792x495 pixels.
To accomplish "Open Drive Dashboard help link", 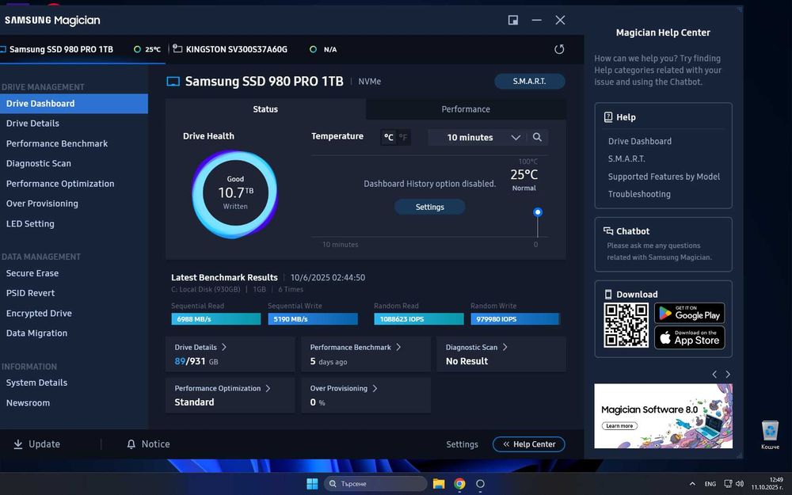I will coord(639,141).
